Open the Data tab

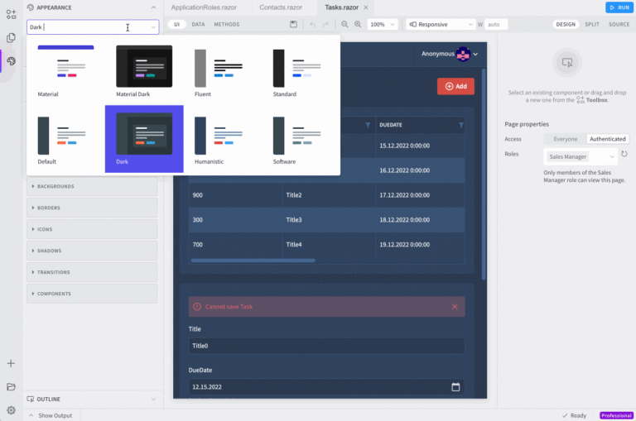(x=198, y=25)
